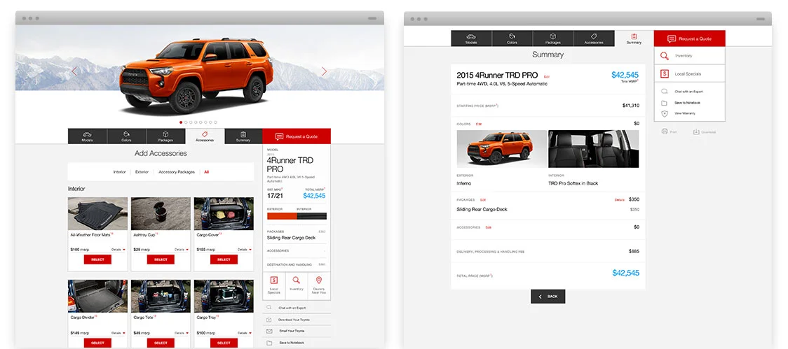
Task: Edit the Colors section in Summary
Action: (478, 124)
